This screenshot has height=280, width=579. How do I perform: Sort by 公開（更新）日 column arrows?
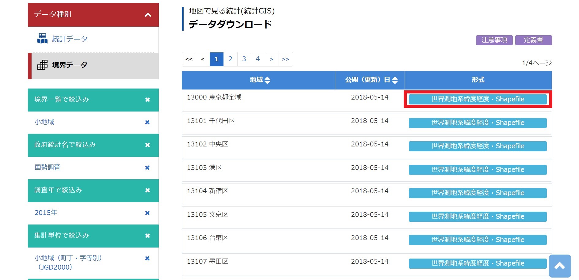tap(395, 80)
